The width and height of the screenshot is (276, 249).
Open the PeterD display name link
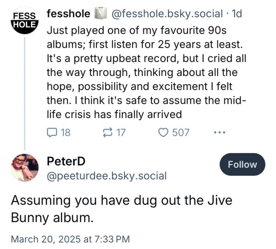66,161
